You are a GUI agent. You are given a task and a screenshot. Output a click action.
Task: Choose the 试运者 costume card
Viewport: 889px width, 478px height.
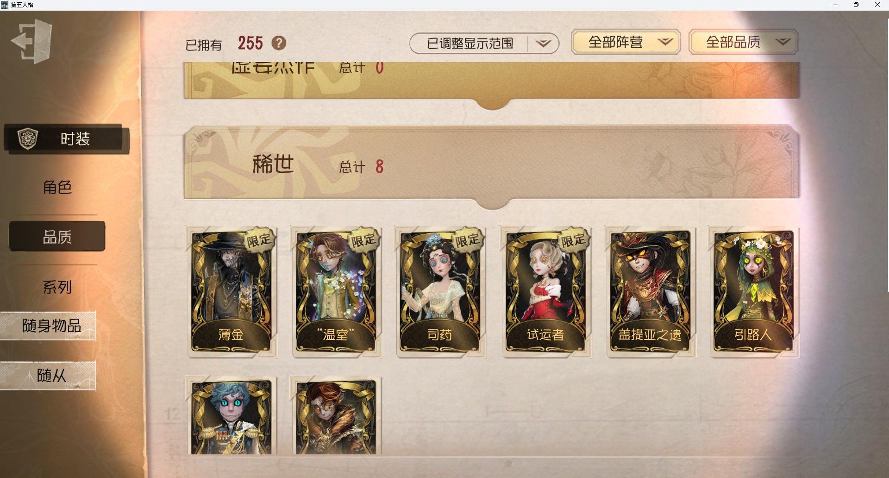click(546, 292)
